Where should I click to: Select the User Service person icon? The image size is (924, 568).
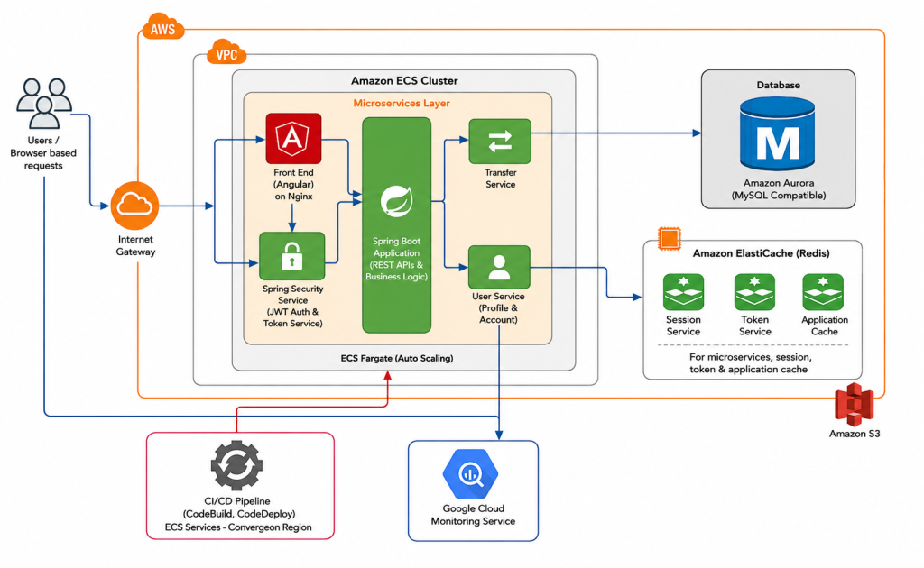click(x=499, y=267)
